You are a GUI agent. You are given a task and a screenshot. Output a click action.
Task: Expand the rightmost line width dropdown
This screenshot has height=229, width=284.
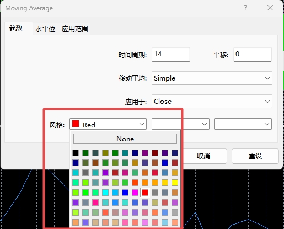coord(243,124)
